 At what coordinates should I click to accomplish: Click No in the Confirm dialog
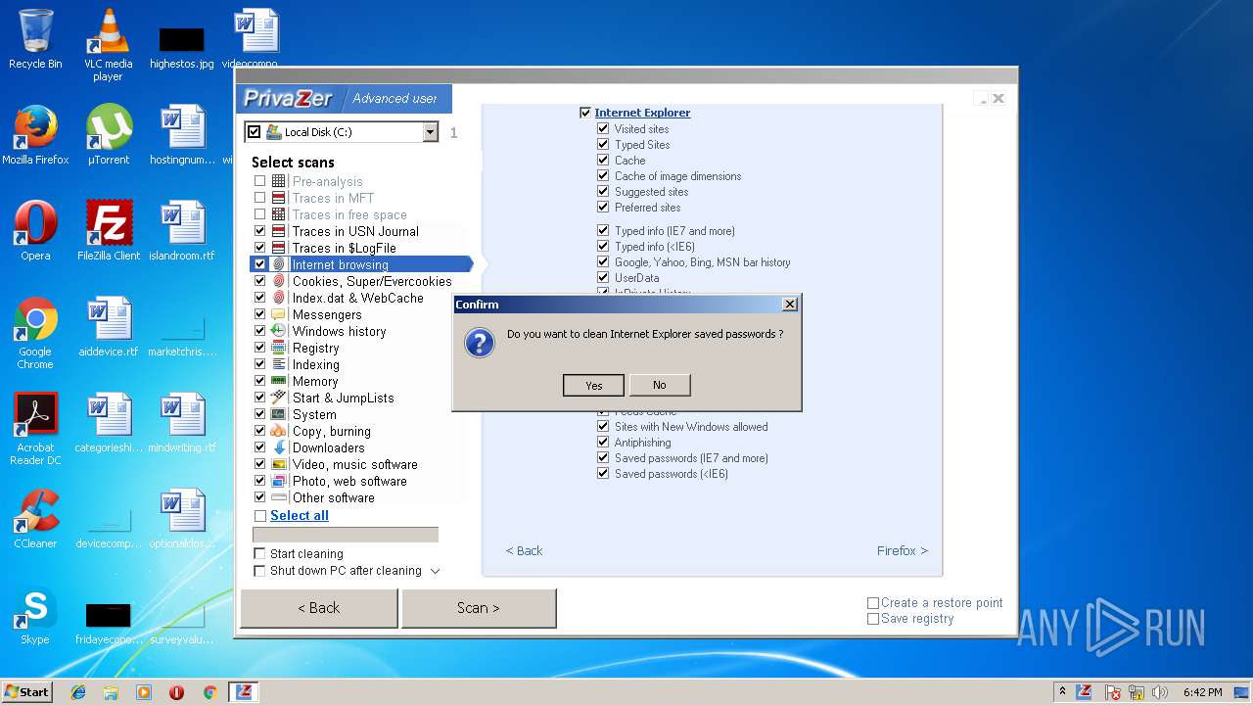coord(659,385)
